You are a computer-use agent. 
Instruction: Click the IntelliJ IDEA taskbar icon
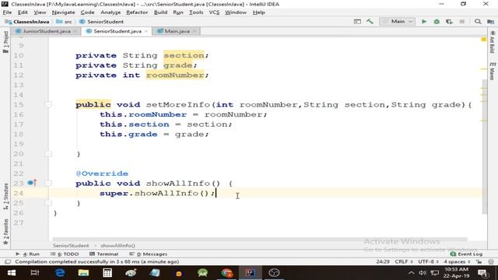click(251, 273)
